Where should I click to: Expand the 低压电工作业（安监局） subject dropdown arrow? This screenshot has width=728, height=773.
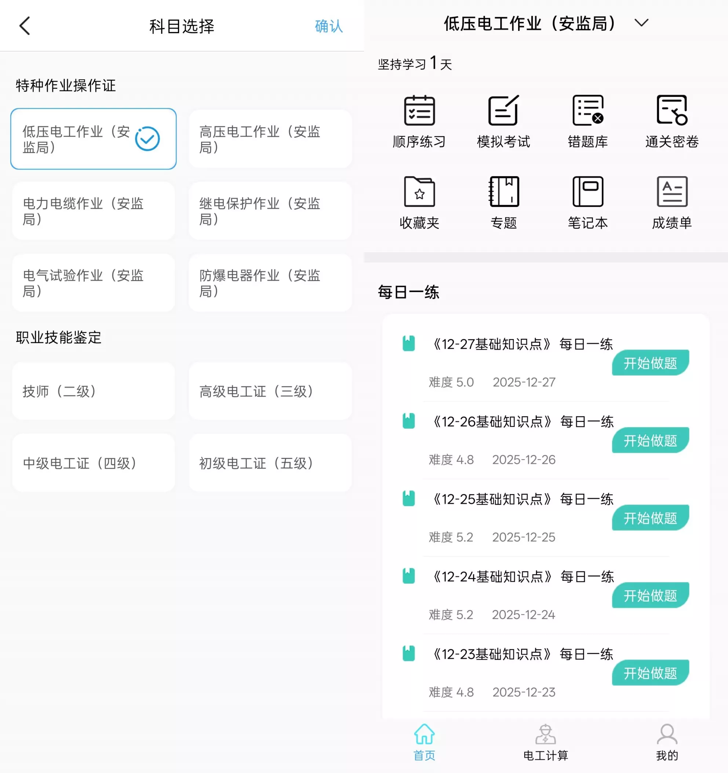tap(641, 23)
